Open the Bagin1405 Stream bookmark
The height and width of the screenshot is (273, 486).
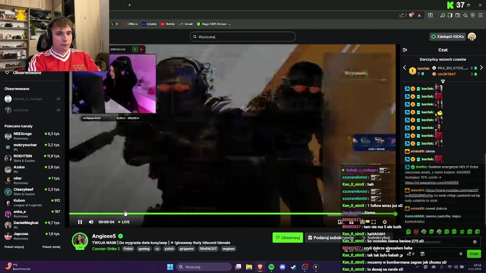[214, 24]
